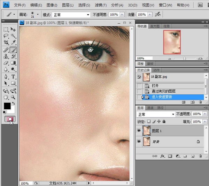
Task: Select the Pen tool
Action: [6, 77]
